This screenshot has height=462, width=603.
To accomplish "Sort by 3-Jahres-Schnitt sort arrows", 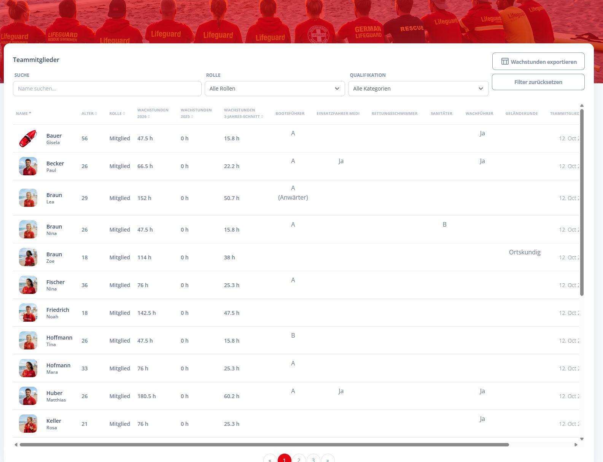I will click(x=262, y=116).
